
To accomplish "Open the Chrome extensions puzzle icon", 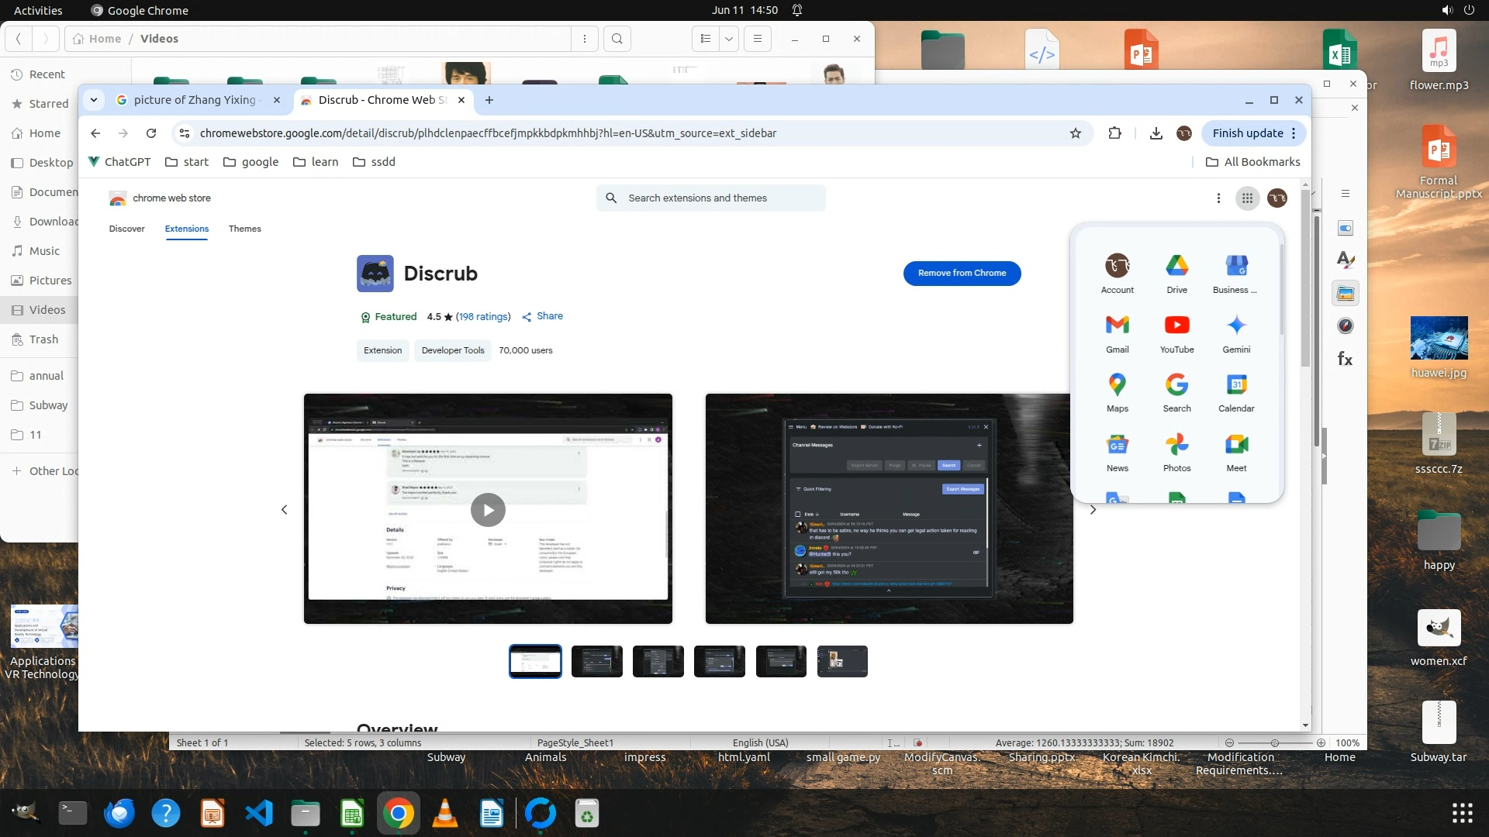I will 1114,133.
